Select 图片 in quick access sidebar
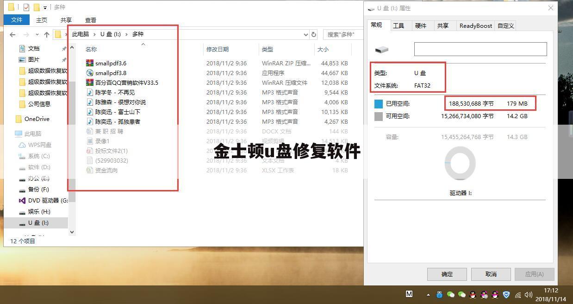The image size is (573, 304). click(x=34, y=59)
